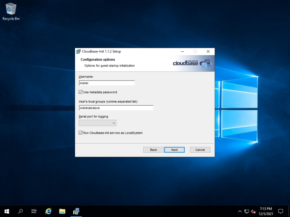
Task: Click the cloudbase solutions logo
Action: [x=192, y=63]
